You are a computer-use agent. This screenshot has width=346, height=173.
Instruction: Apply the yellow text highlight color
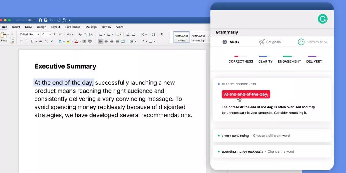pyautogui.click(x=68, y=41)
